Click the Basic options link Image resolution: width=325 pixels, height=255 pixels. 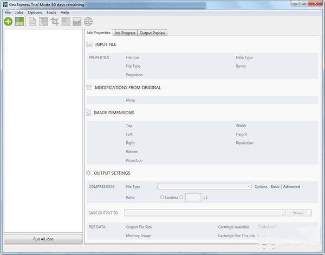[275, 187]
